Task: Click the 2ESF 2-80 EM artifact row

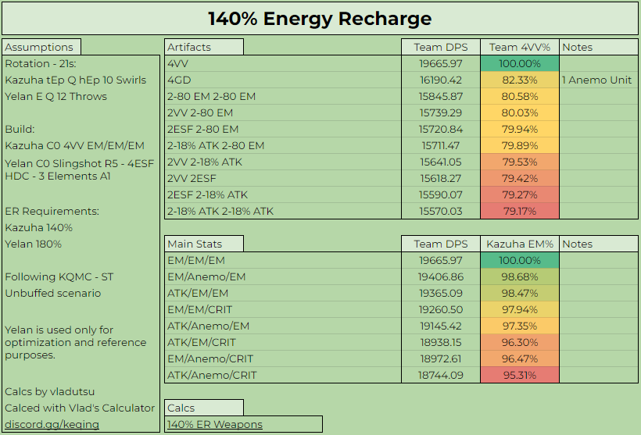Action: [x=282, y=129]
